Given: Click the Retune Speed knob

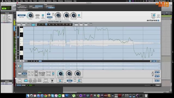Looking at the screenshot, I should coord(60,73).
